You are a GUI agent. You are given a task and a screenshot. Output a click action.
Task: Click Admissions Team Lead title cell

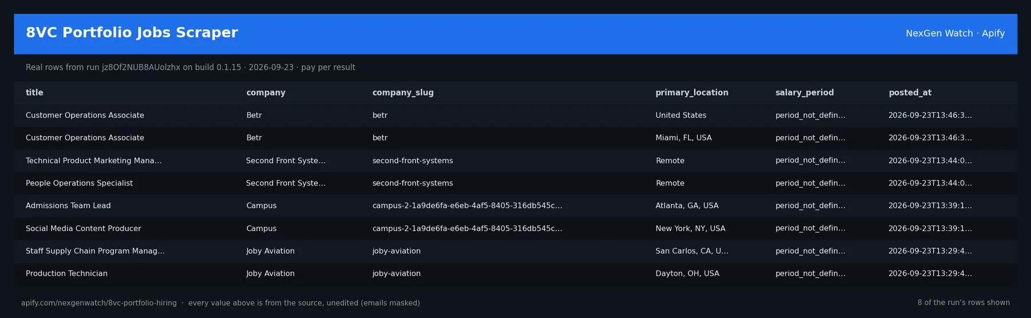tap(68, 206)
